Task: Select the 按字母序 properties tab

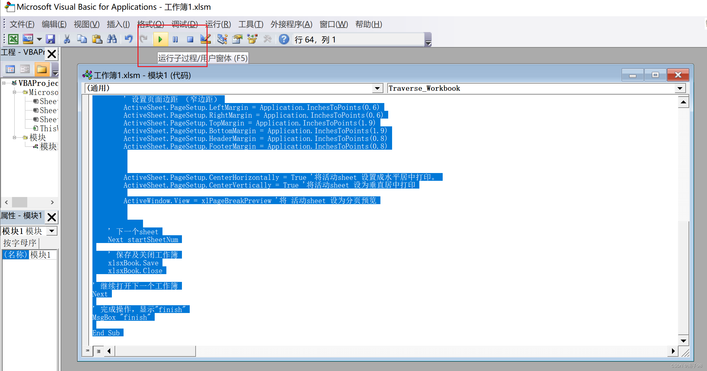Action: pos(20,243)
